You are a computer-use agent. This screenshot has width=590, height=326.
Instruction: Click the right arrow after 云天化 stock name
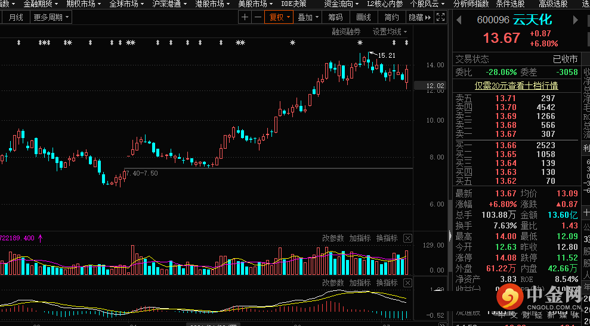pyautogui.click(x=576, y=20)
